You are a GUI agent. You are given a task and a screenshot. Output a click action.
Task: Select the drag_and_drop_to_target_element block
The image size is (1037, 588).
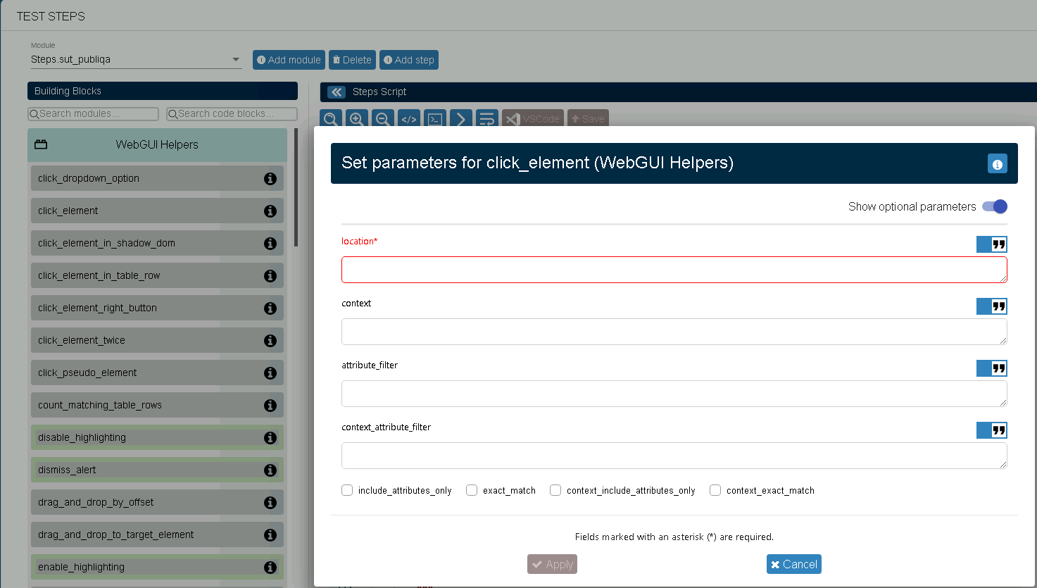pos(157,535)
